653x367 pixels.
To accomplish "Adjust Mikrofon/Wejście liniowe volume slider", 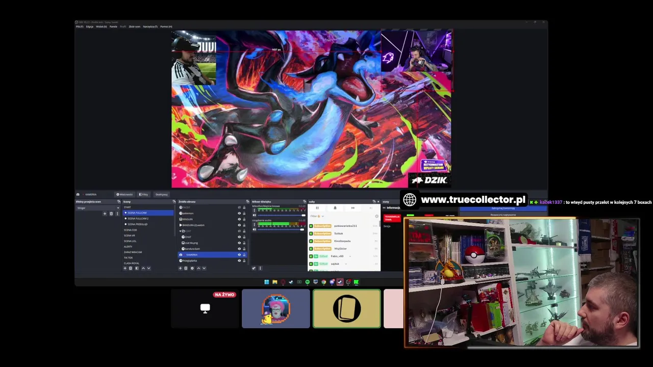I will point(282,215).
